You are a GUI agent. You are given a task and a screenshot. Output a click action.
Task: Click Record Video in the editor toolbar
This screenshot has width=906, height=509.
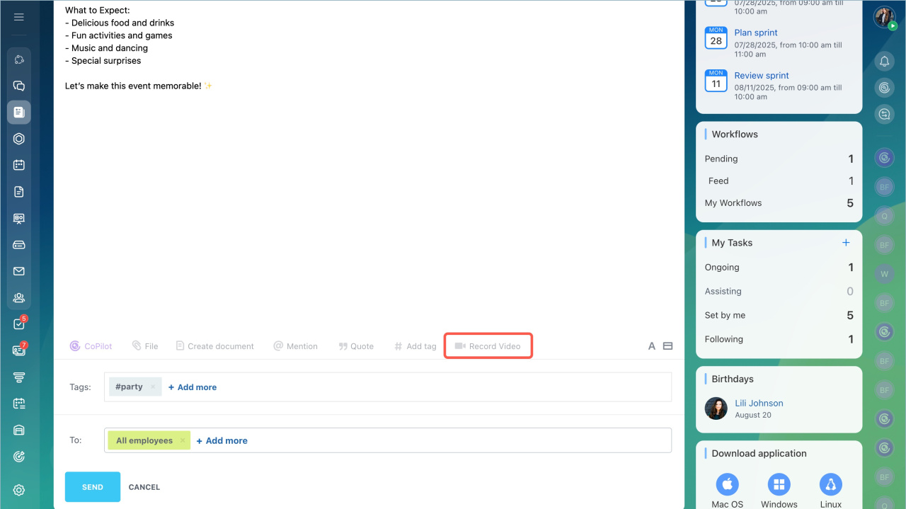(x=488, y=346)
